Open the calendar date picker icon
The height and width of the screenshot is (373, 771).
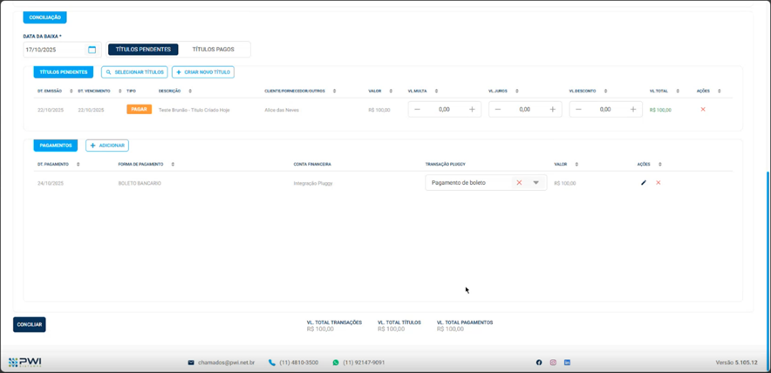pos(92,50)
